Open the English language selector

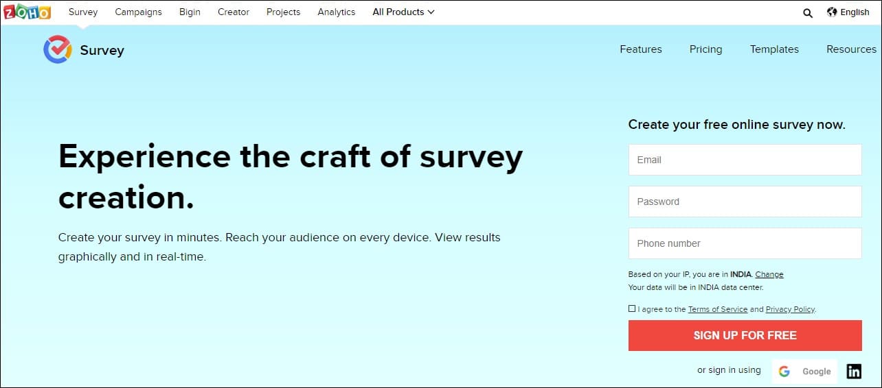coord(855,12)
